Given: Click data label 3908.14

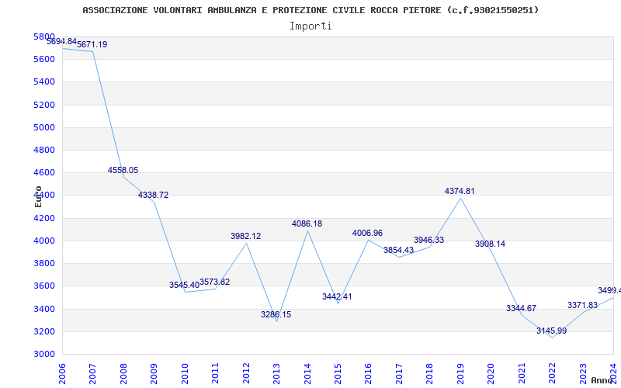Looking at the screenshot, I should pos(491,244).
